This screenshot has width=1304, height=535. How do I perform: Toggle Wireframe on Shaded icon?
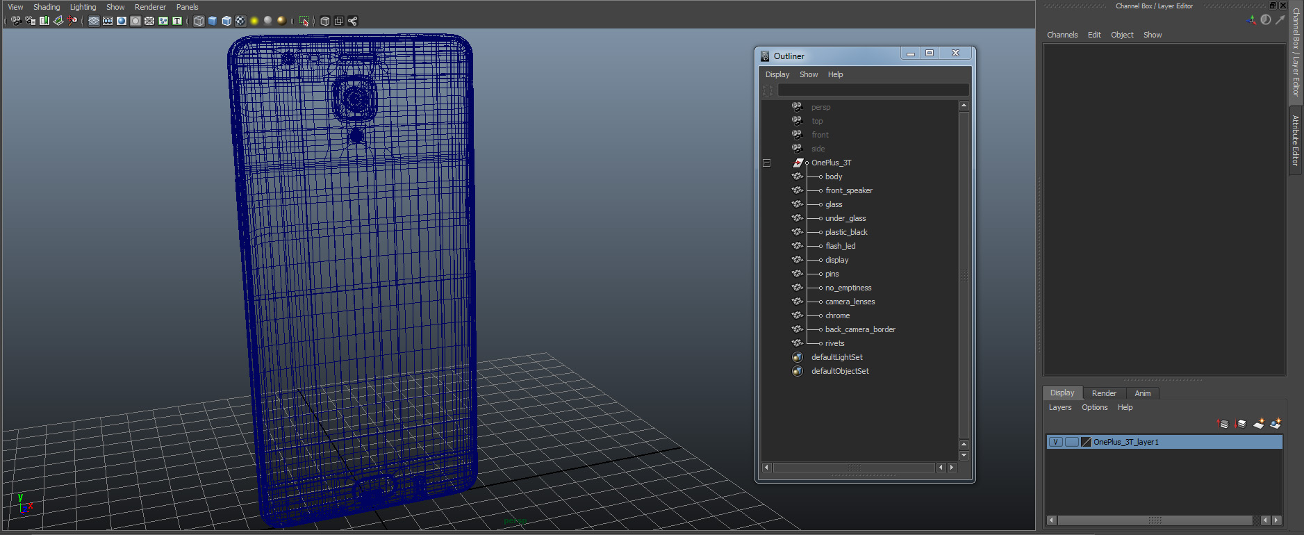pos(226,21)
